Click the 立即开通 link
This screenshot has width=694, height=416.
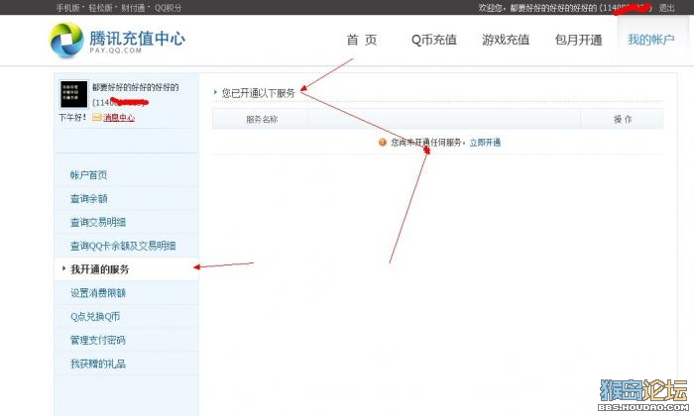click(485, 143)
